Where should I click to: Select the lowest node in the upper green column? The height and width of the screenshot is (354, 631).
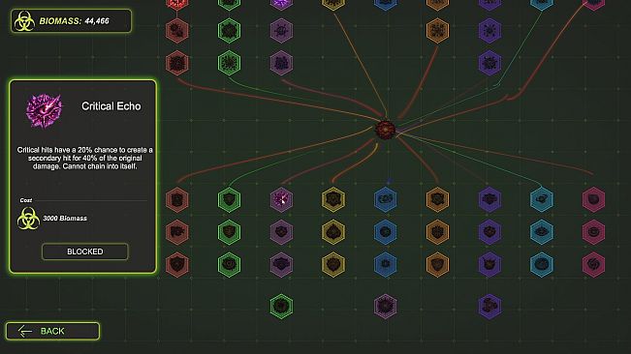click(x=229, y=63)
